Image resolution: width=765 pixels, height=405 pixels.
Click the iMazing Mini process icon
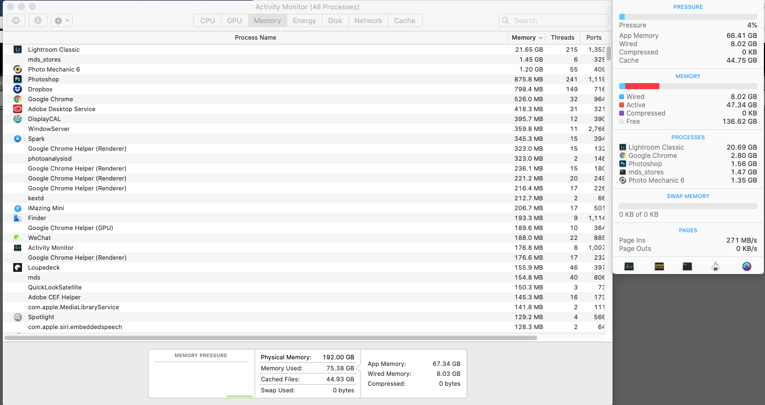[x=18, y=208]
